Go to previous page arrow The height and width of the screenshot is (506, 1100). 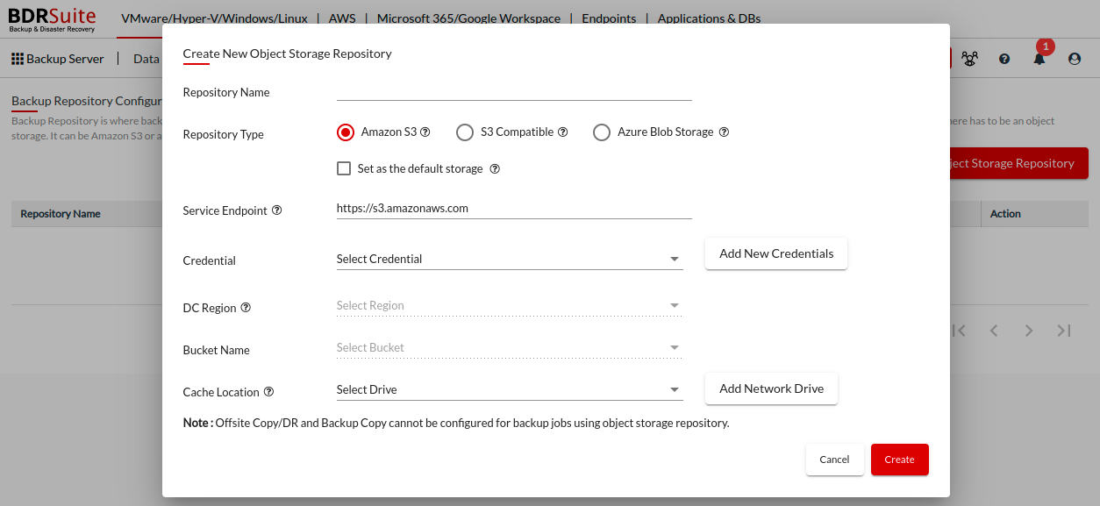click(994, 331)
